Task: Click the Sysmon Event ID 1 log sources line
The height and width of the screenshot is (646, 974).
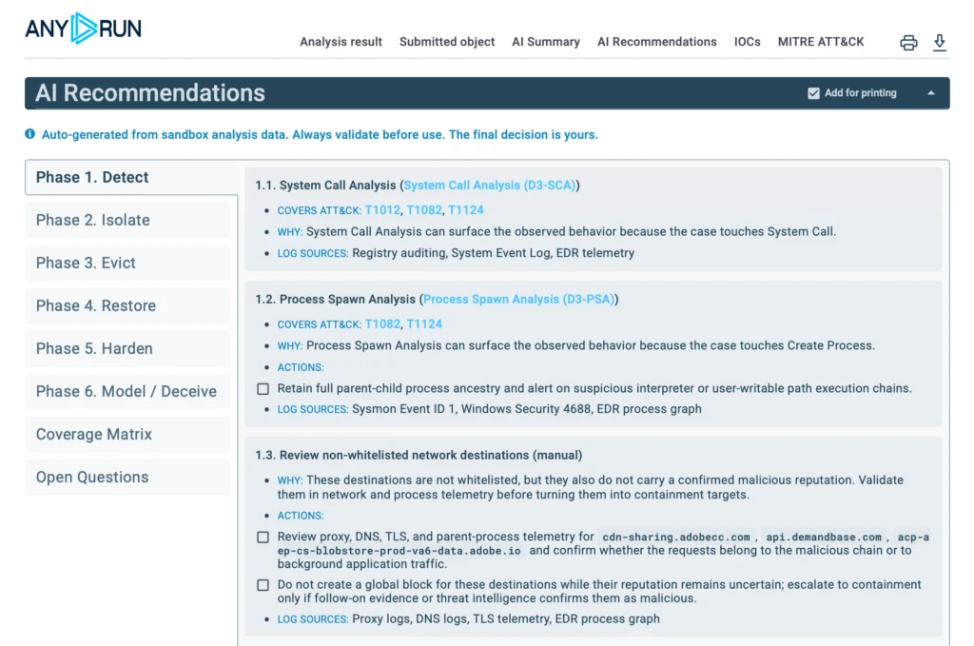Action: click(490, 409)
